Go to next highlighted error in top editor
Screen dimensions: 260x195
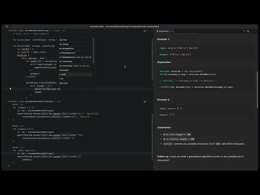[x=152, y=31]
